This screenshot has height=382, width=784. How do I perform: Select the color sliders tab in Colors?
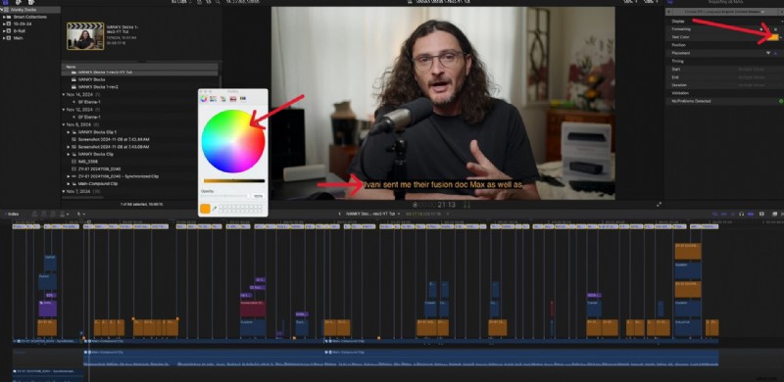pos(214,99)
